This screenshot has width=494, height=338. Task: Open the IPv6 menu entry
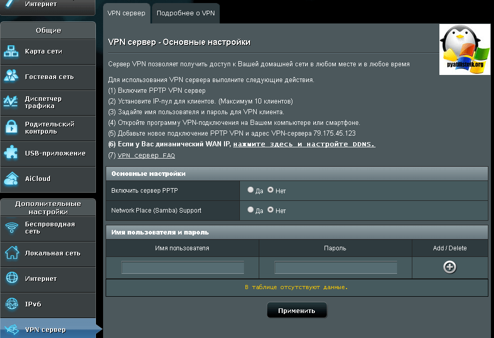pyautogui.click(x=48, y=305)
